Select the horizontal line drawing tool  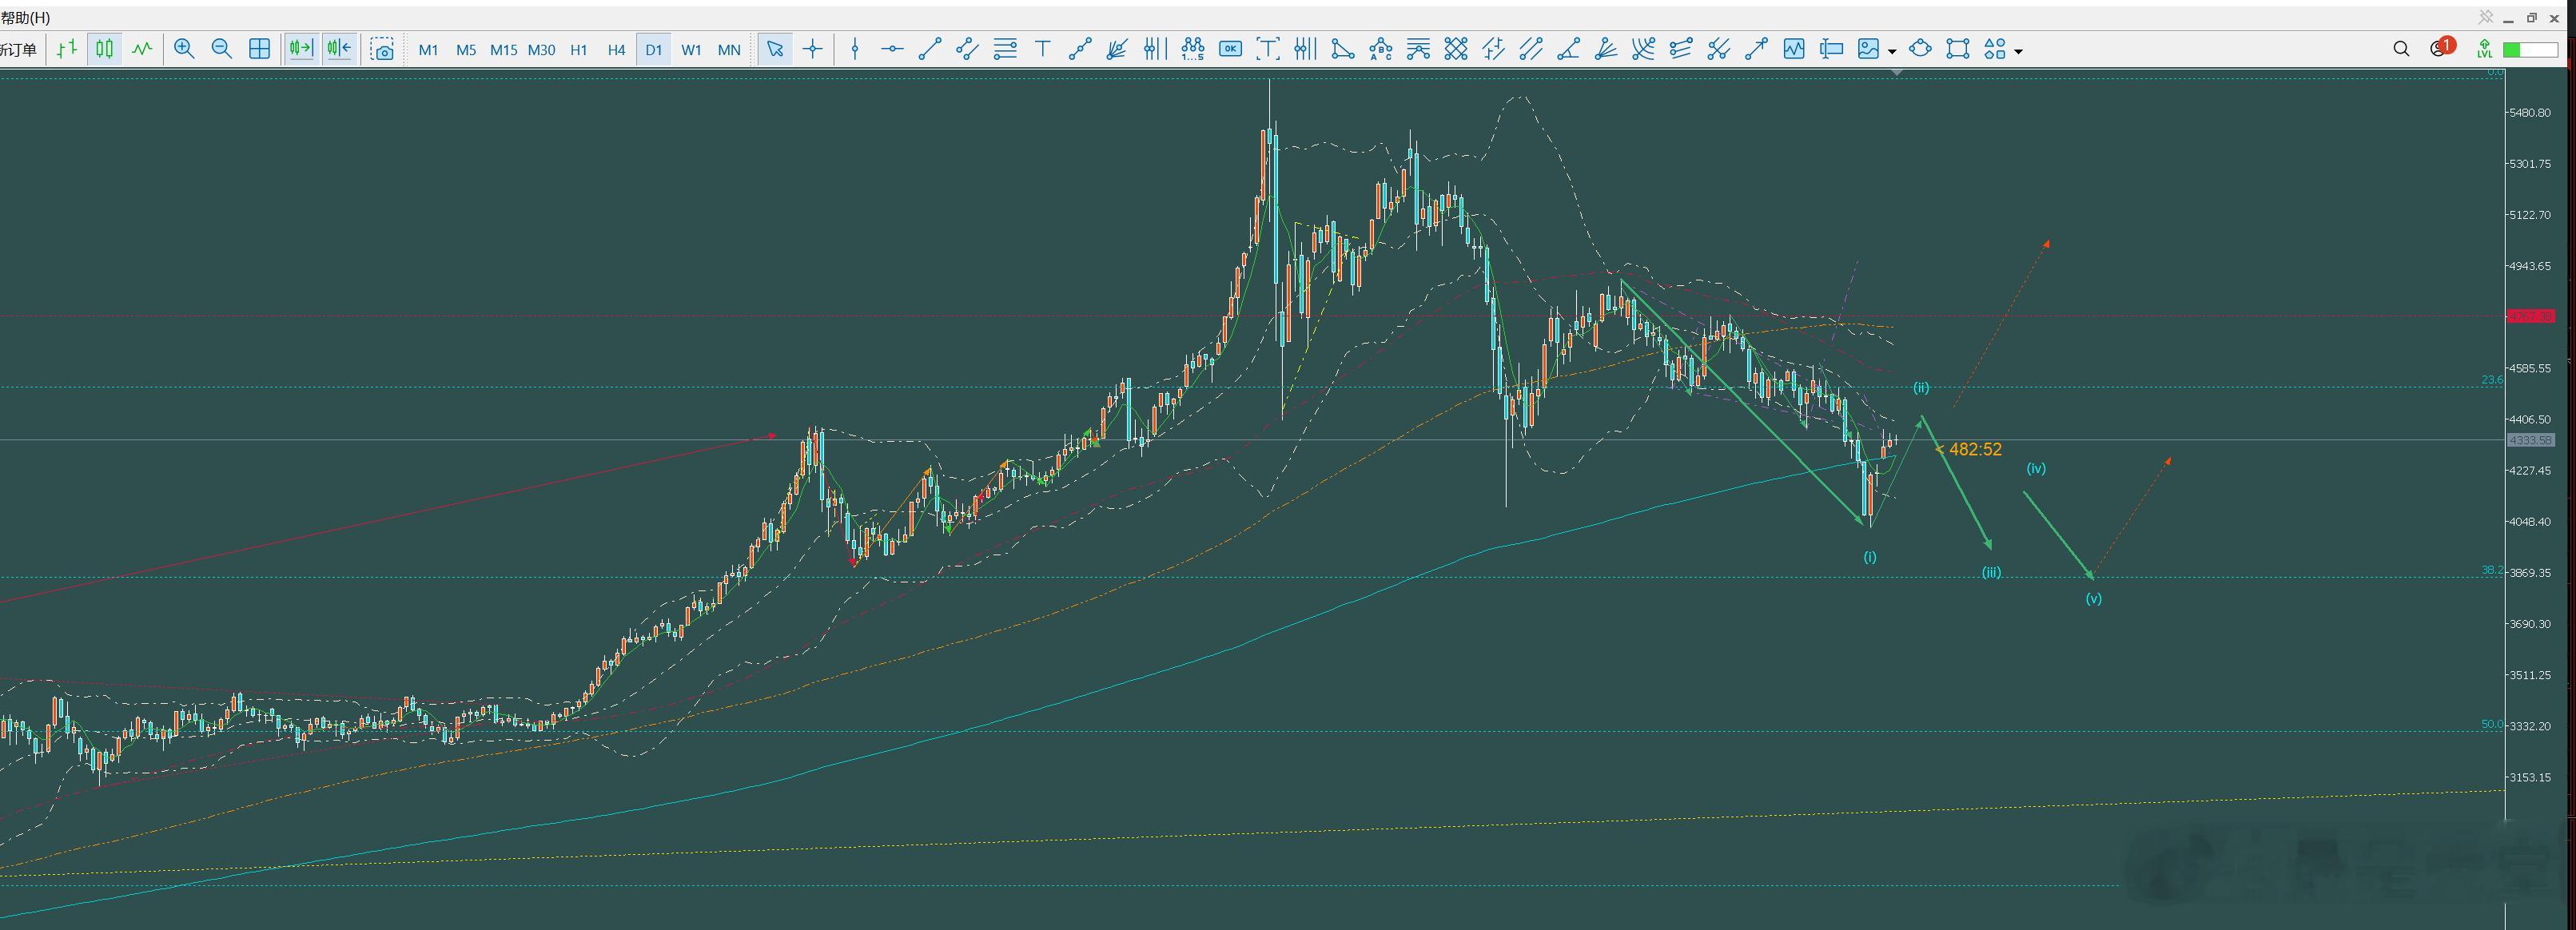coord(893,49)
